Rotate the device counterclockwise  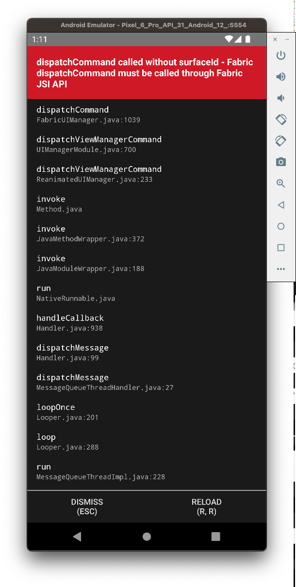point(280,119)
